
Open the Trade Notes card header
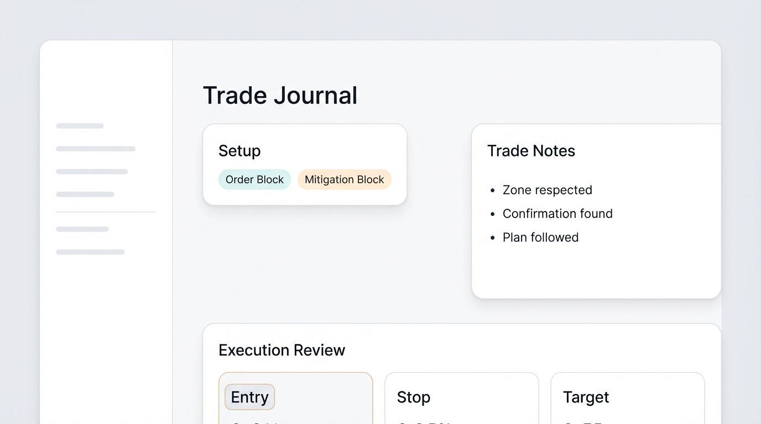click(531, 151)
